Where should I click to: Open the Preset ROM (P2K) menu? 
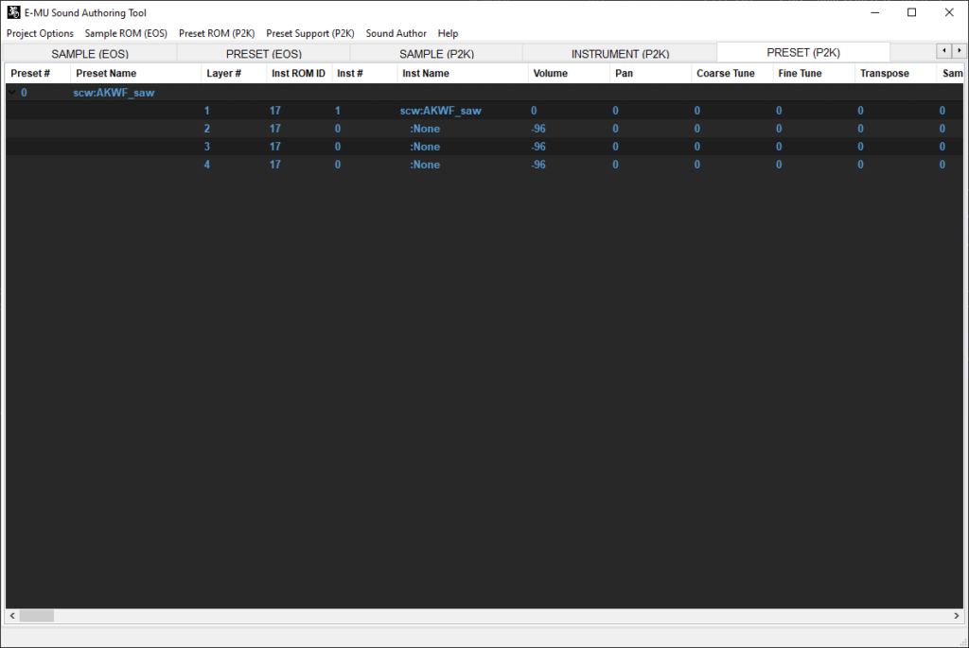click(x=217, y=33)
